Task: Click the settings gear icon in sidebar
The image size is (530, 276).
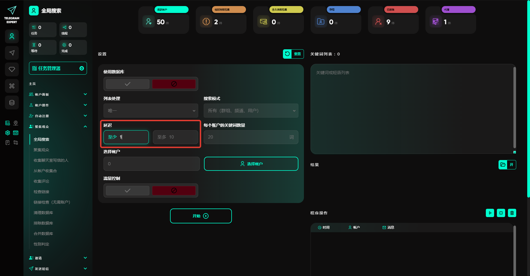Action: (8, 133)
